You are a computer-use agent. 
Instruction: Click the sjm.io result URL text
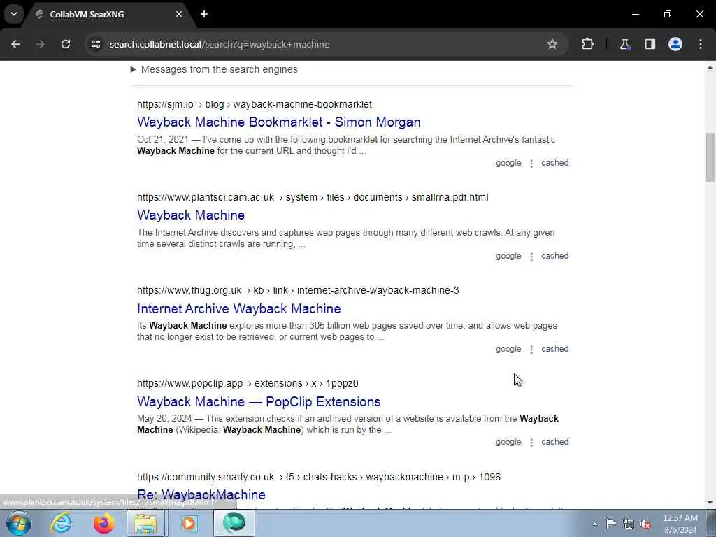tap(255, 105)
